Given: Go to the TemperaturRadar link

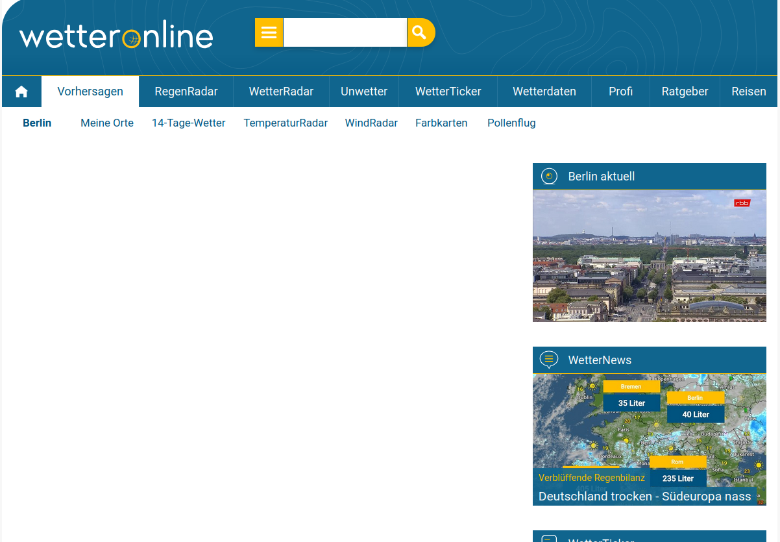Looking at the screenshot, I should 286,123.
